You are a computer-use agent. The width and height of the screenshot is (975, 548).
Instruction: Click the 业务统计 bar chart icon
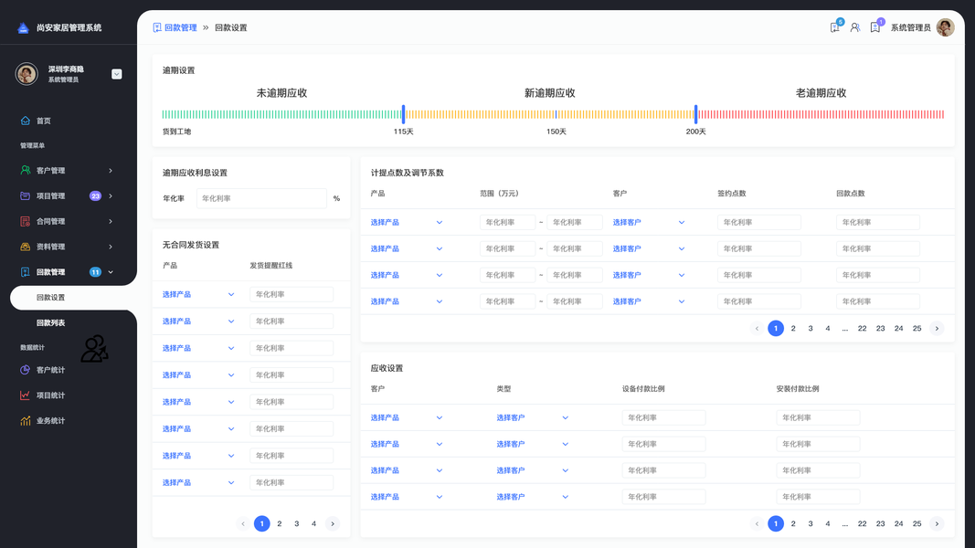(25, 421)
